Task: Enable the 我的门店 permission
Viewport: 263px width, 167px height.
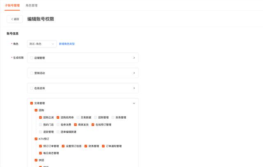Action: point(40,124)
